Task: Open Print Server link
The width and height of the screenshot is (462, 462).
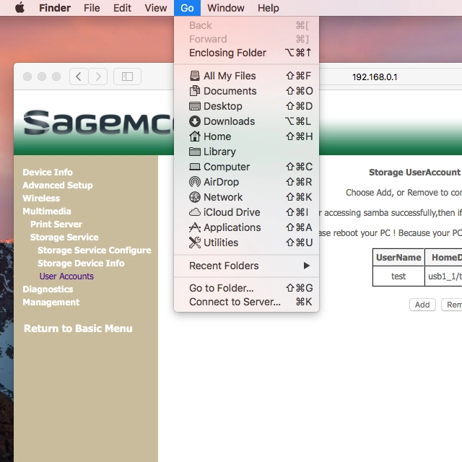Action: pos(56,224)
